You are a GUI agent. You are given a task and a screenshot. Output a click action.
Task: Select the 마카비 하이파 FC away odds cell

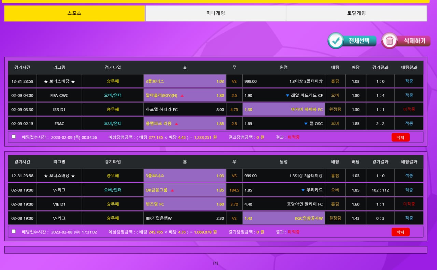point(283,110)
